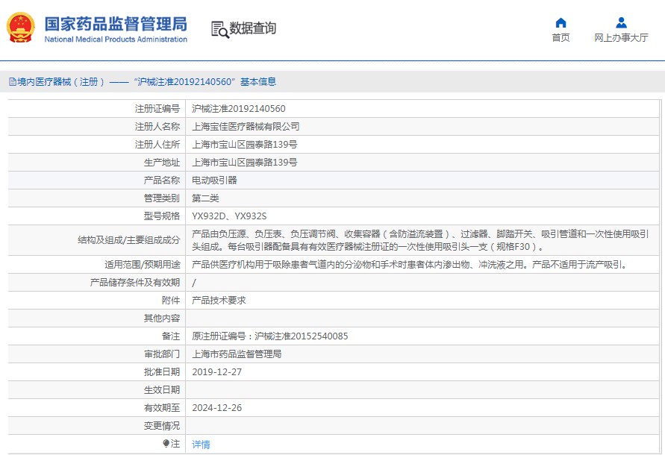Click the 结构及组成 description text
Image resolution: width=665 pixels, height=455 pixels.
(x=420, y=240)
